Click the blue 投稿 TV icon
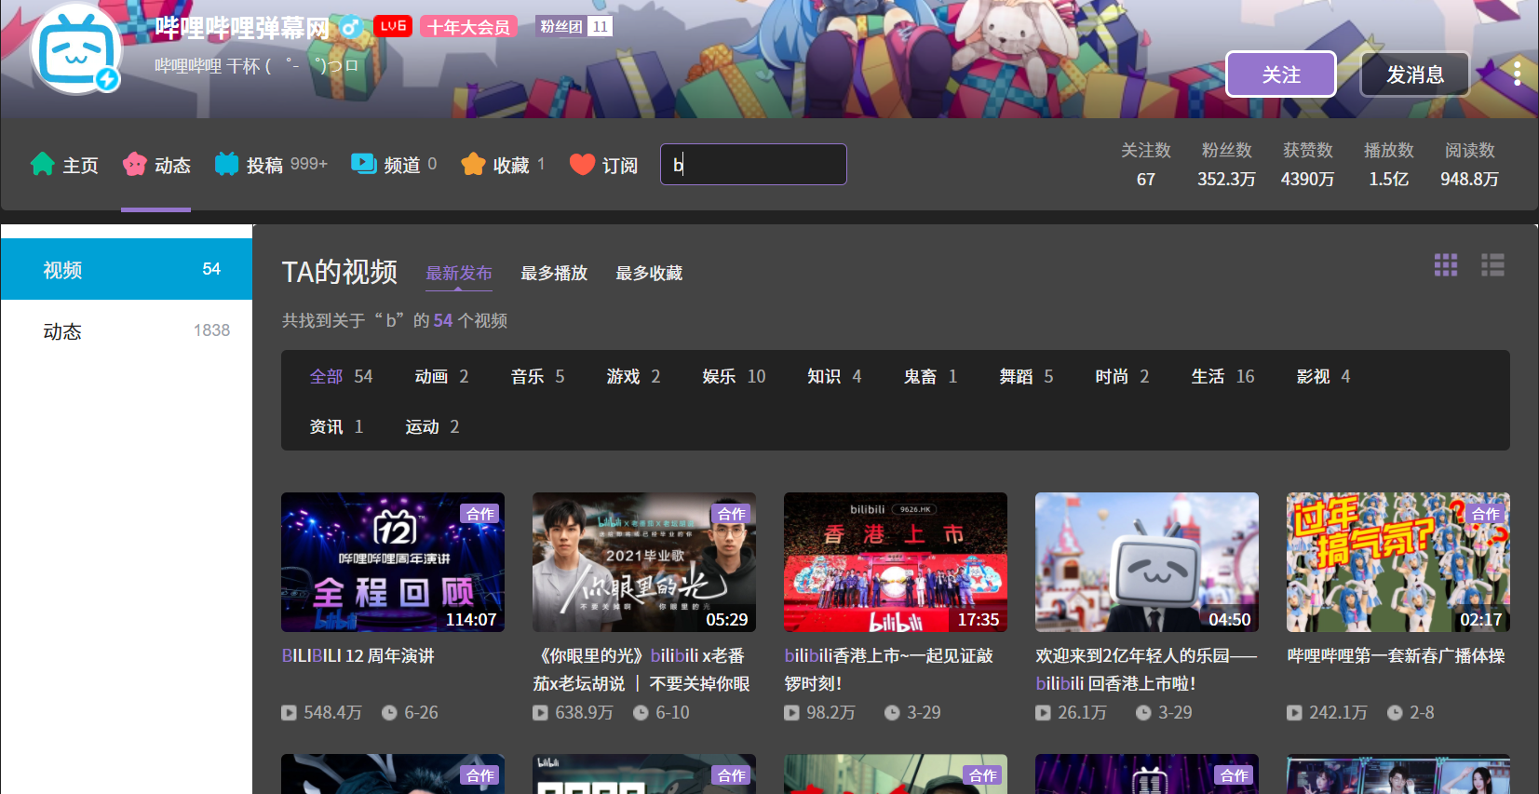Viewport: 1539px width, 794px height. (226, 164)
